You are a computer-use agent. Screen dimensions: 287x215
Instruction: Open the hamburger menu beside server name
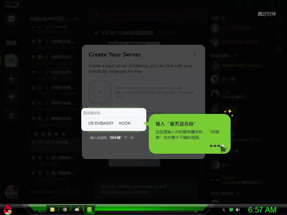(x=77, y=19)
